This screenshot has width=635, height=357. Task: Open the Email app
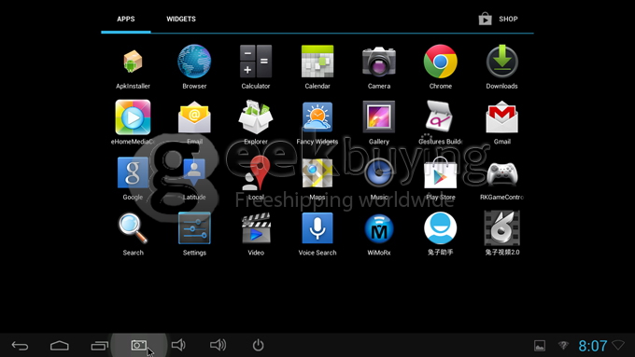point(194,117)
